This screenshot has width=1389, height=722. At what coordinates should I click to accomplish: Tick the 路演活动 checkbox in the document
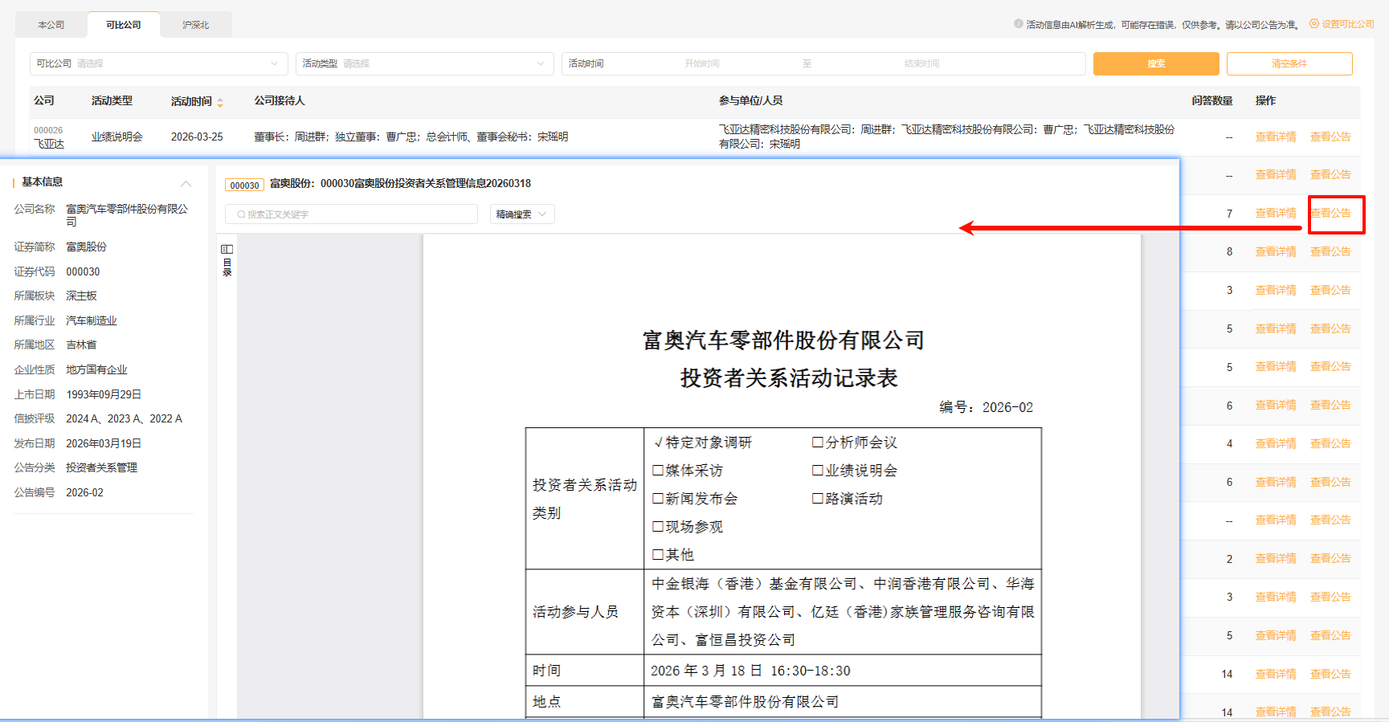[x=817, y=499]
